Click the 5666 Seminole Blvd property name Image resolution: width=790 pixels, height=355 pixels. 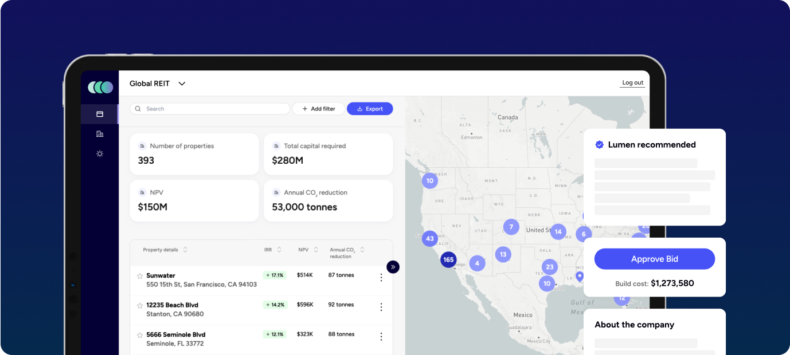click(175, 335)
